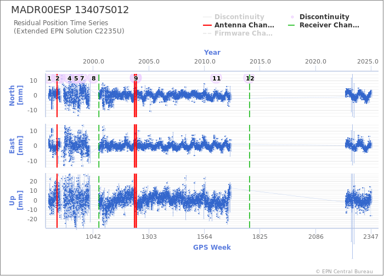The height and width of the screenshot is (276, 384).
Task: Click the MADR00ESP 13407S012 chart title
Action: tap(70, 10)
